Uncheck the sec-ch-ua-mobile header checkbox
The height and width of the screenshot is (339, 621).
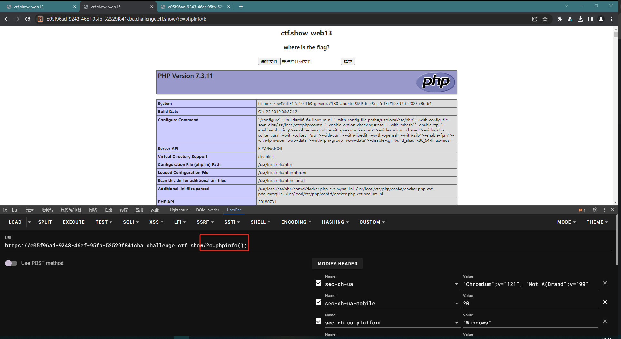pos(319,302)
